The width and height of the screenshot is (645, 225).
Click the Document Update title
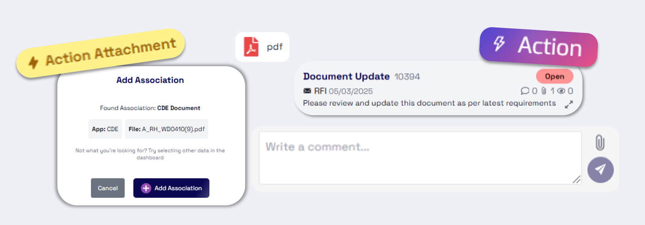(x=346, y=76)
